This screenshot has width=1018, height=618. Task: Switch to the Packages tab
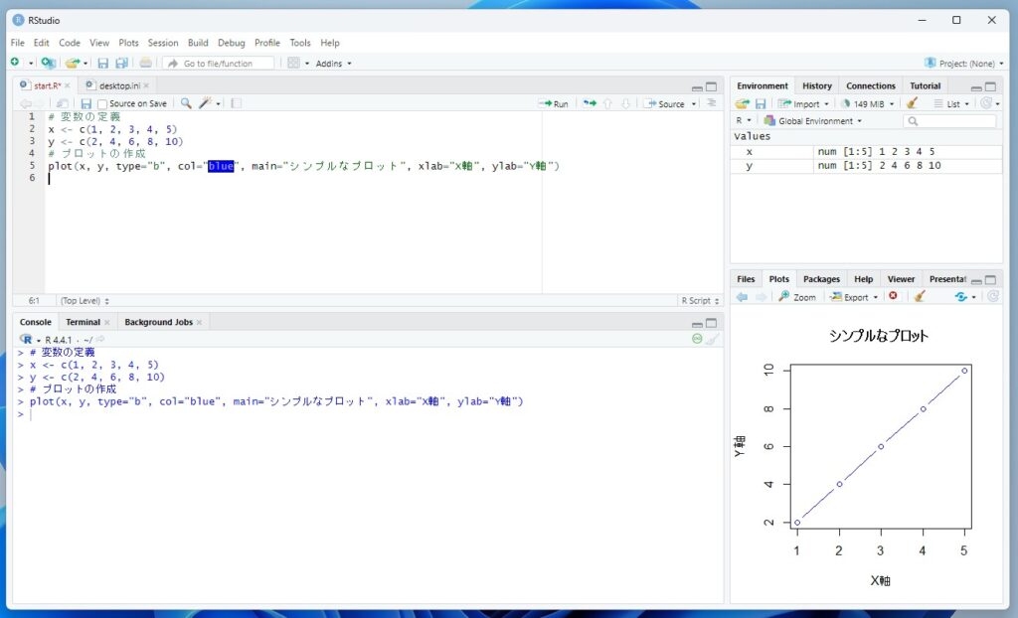point(821,279)
